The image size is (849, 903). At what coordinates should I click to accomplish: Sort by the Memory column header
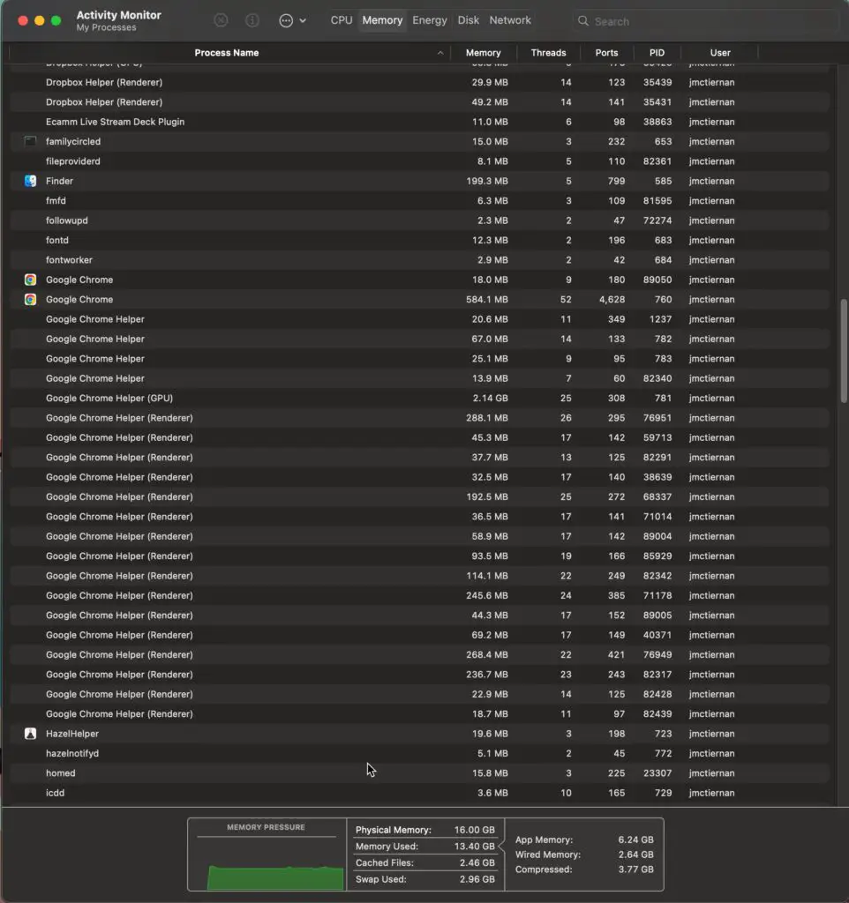(x=483, y=52)
